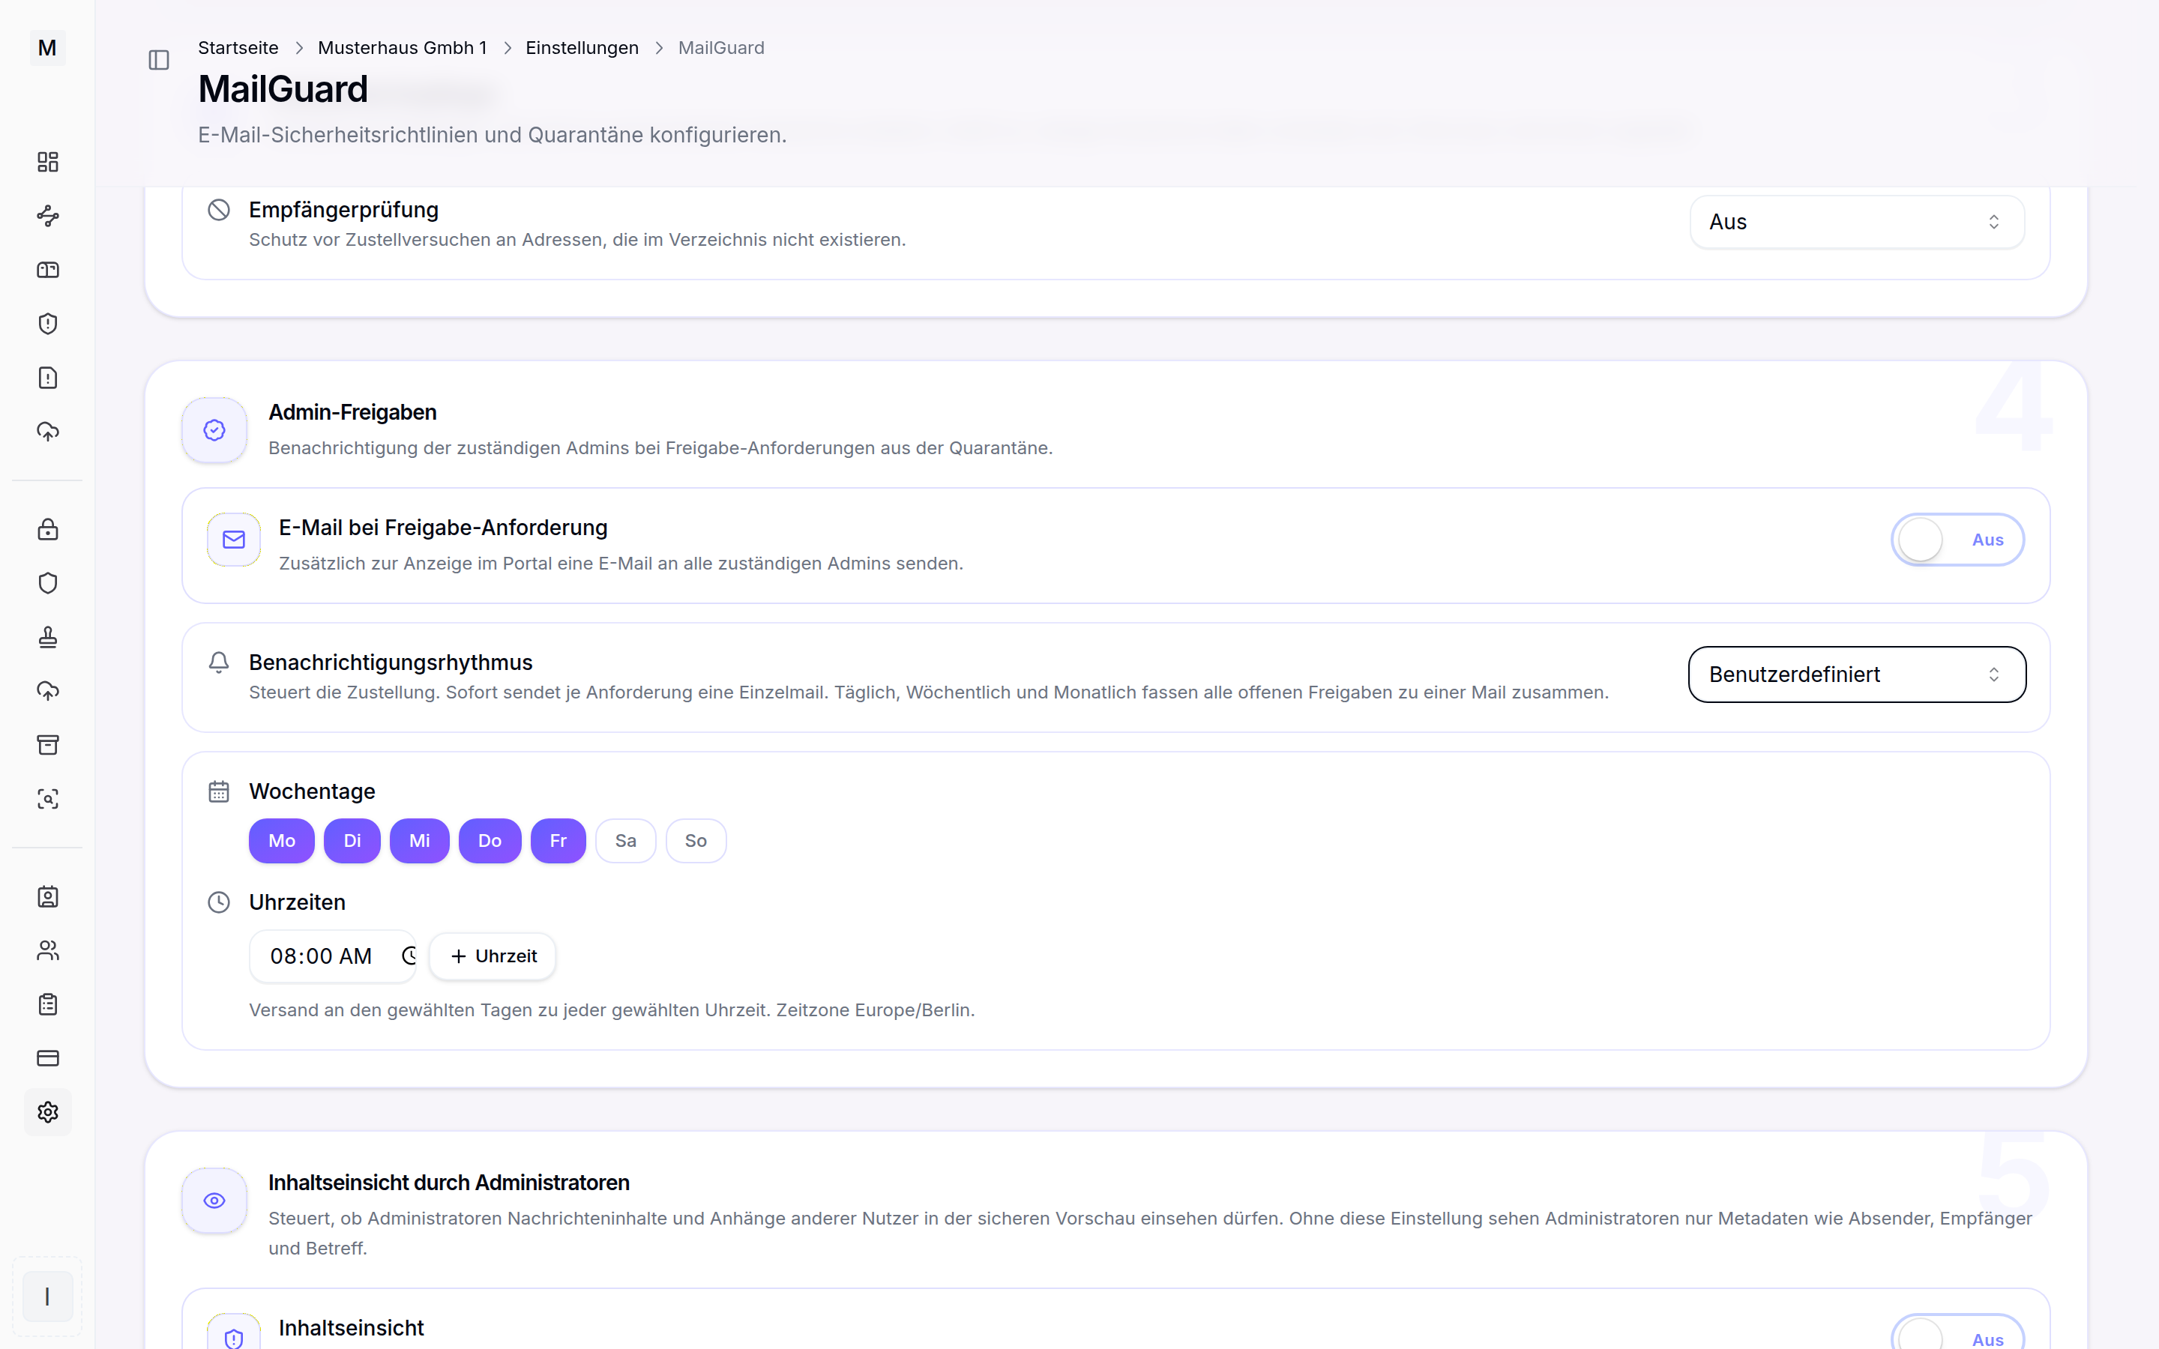Open the users group icon in sidebar
This screenshot has width=2159, height=1349.
click(48, 950)
